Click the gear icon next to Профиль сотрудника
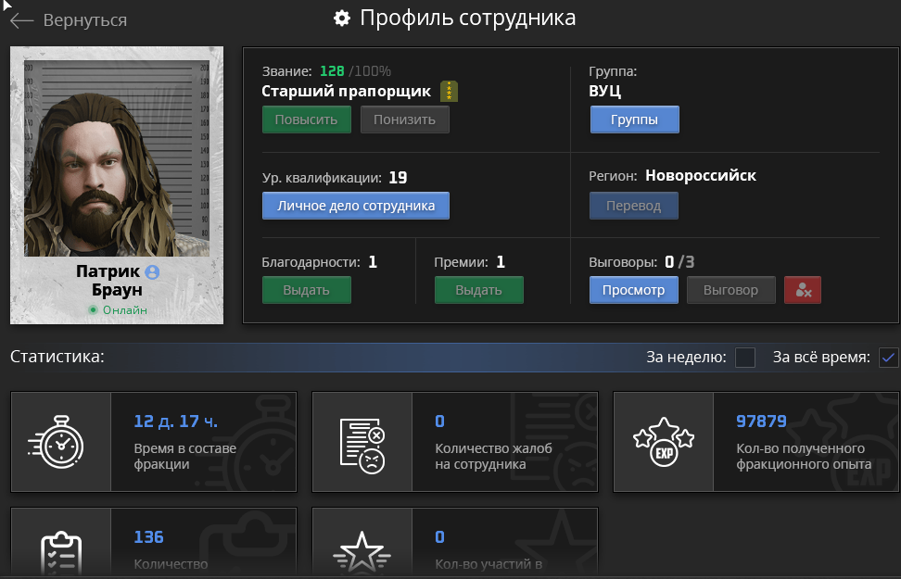The height and width of the screenshot is (579, 901). coord(342,19)
